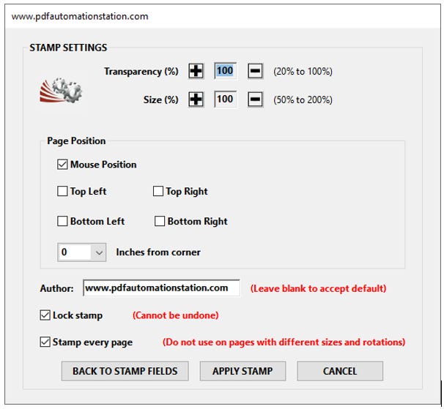Click the '(50% to 200%)' range hint
The image size is (444, 409).
click(303, 100)
